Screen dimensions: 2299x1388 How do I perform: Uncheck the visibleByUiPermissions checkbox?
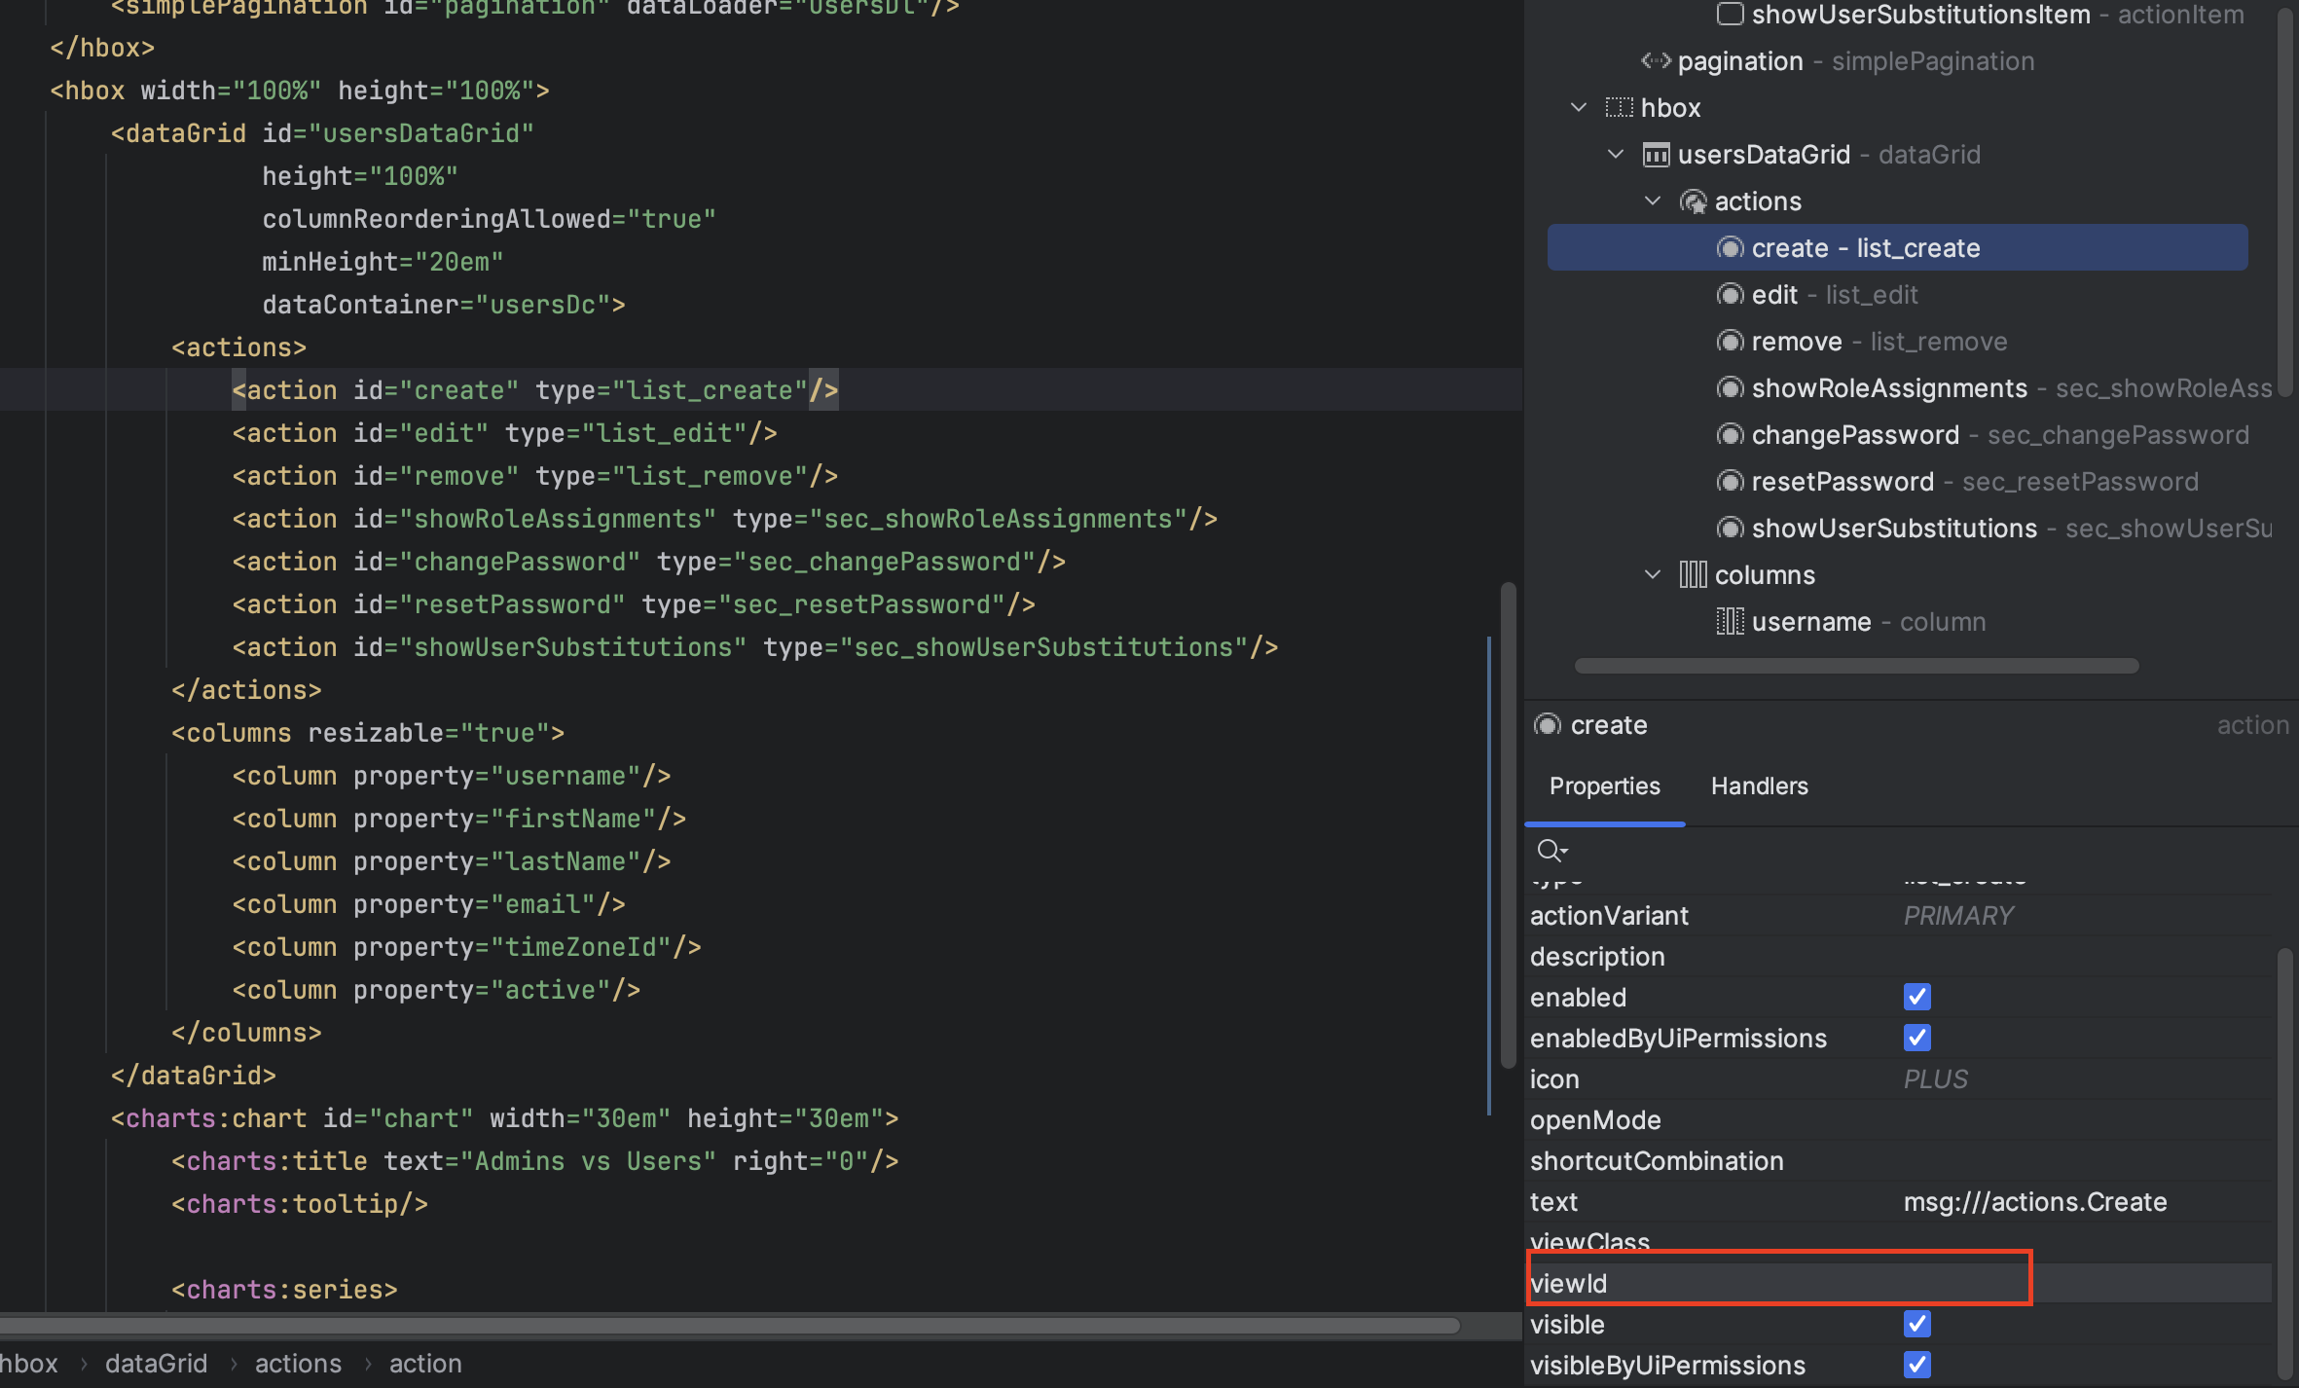point(1916,1365)
